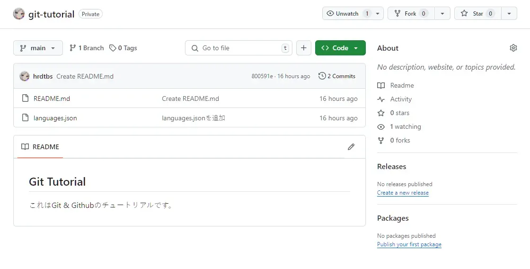This screenshot has height=269, width=530.
Task: View the 1 watching link
Action: point(399,126)
